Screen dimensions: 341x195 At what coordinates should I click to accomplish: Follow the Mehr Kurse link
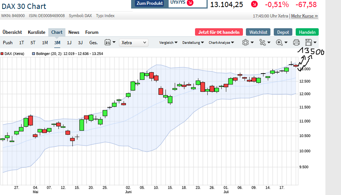[305, 16]
